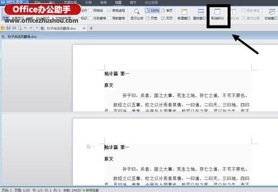Open the 办公空间 ribbon tab
278x192 pixels.
(x=151, y=2)
